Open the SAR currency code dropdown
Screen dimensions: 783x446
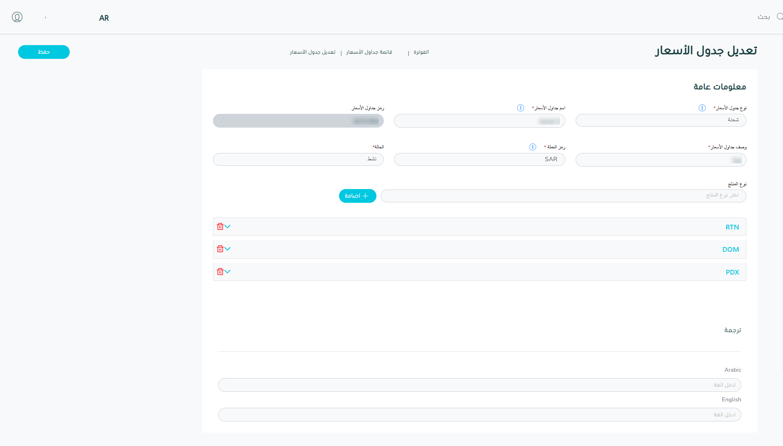tap(479, 159)
